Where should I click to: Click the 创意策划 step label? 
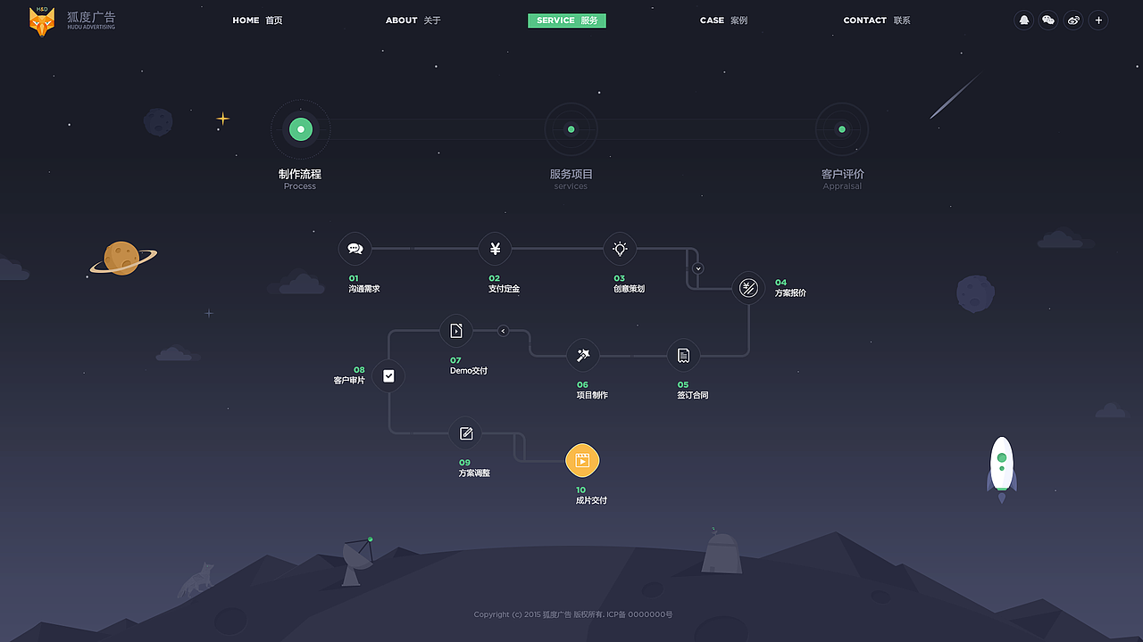629,289
